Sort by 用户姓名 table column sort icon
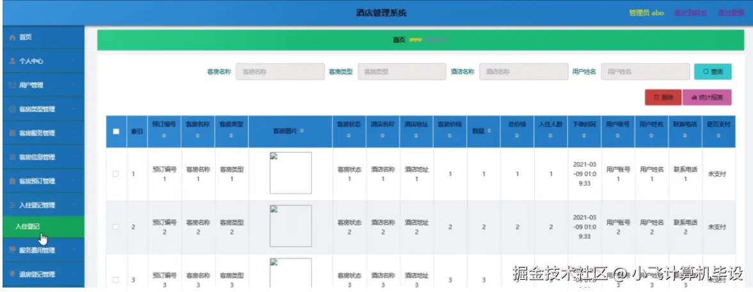 [x=651, y=136]
